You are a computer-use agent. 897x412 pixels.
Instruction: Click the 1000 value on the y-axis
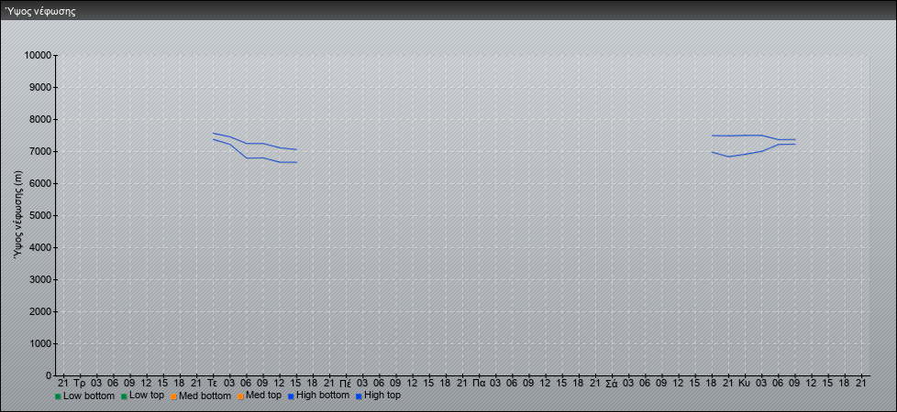click(x=40, y=343)
